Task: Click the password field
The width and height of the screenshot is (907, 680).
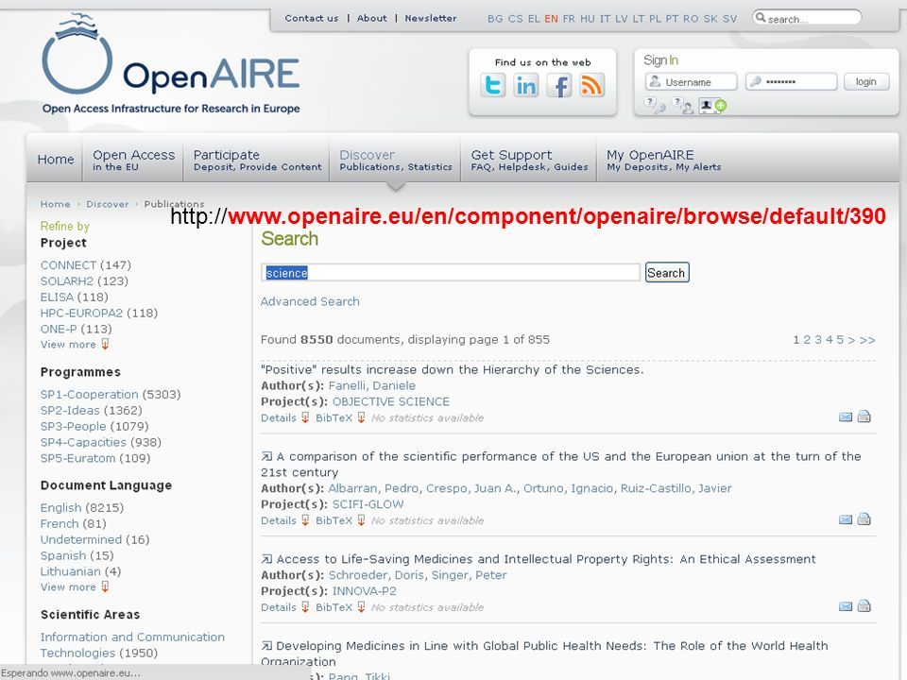Action: (x=791, y=81)
